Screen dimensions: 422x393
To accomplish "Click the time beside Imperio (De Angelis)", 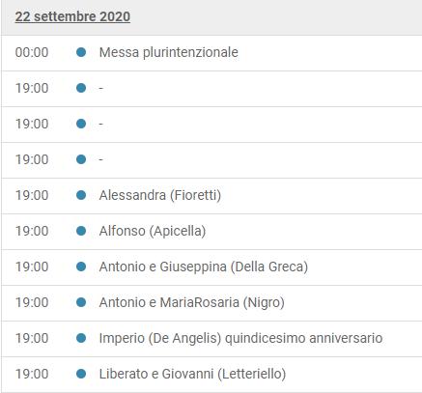I will (32, 338).
